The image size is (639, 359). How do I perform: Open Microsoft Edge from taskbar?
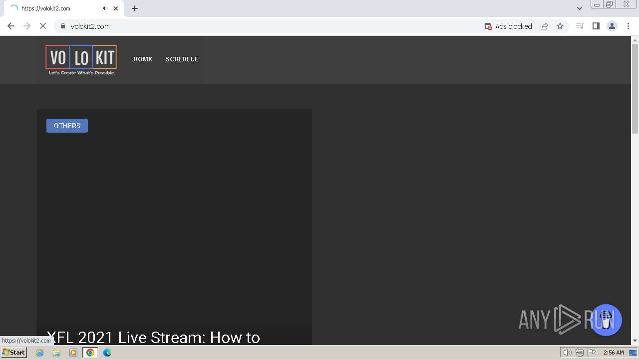107,353
